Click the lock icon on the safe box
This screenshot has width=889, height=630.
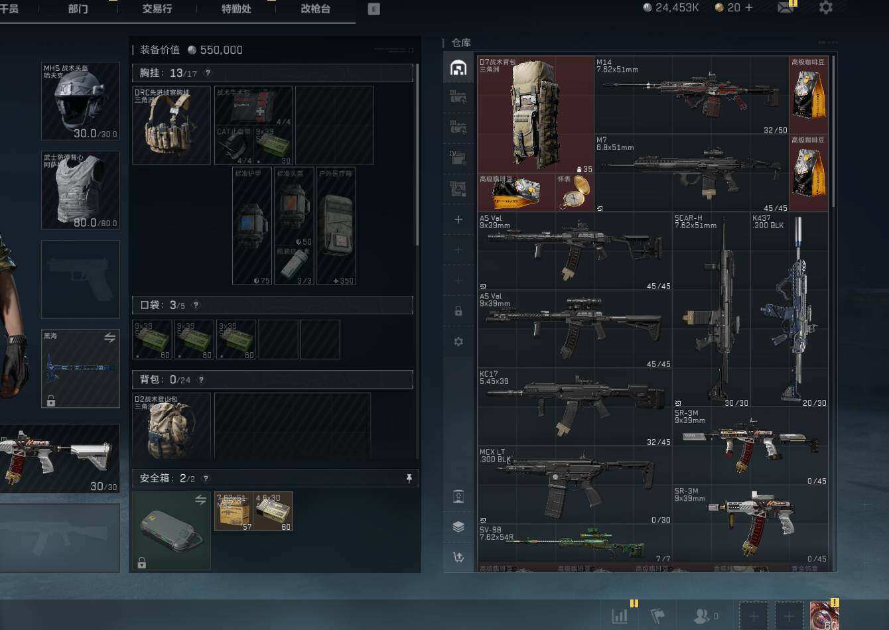[x=141, y=563]
